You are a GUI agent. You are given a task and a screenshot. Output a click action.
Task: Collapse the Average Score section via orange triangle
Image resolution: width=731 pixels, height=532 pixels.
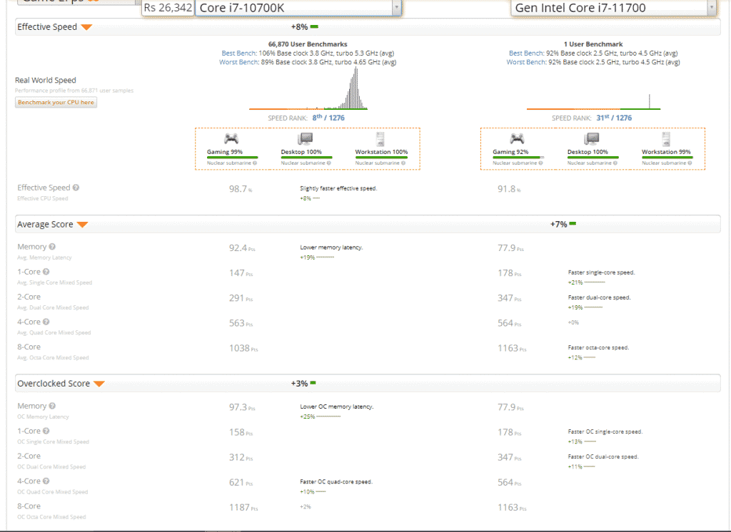point(83,225)
